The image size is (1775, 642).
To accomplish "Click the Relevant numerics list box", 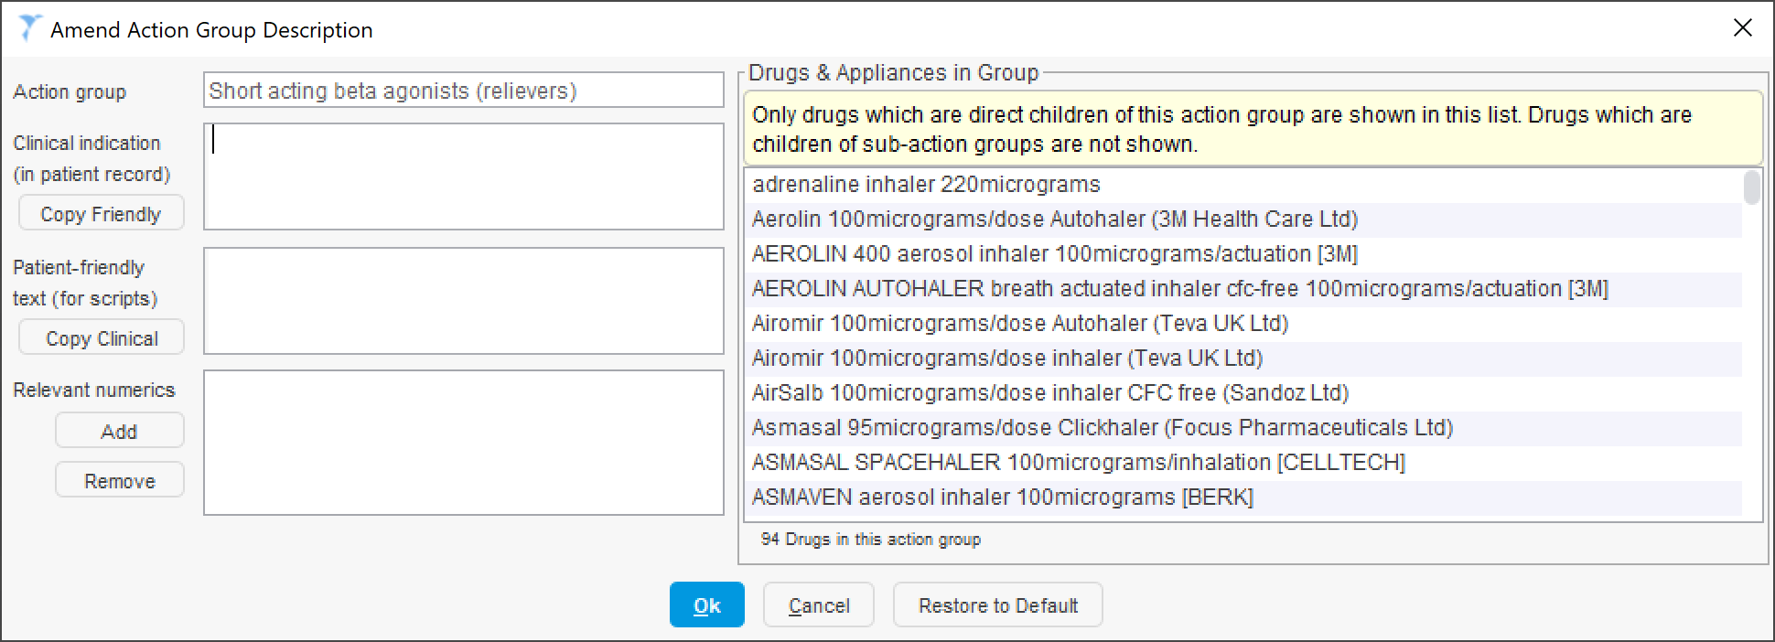I will click(x=463, y=443).
